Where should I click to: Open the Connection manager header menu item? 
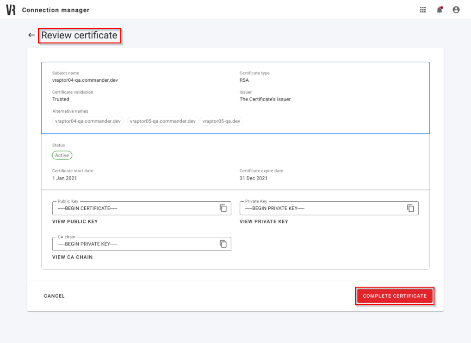point(56,9)
